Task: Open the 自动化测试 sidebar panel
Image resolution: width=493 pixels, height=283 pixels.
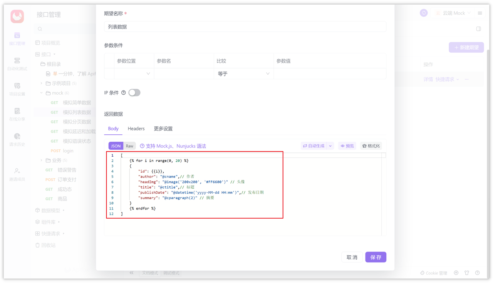Action: [16, 64]
